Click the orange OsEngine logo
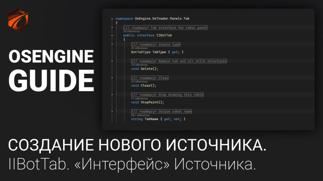Viewport: 323px width, 181px height. (x=18, y=20)
